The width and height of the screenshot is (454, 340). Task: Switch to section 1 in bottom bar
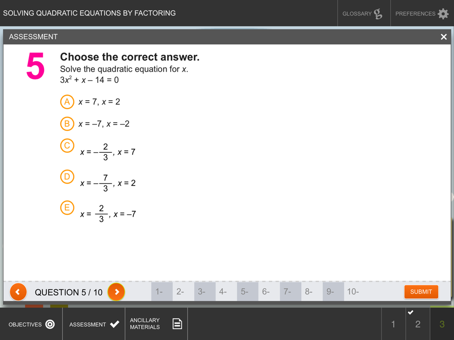pyautogui.click(x=394, y=324)
